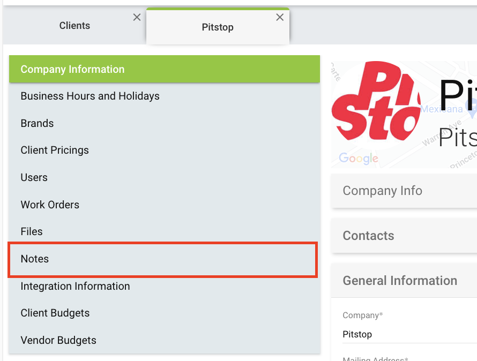Go to Client Budgets
The width and height of the screenshot is (477, 361).
[165, 313]
